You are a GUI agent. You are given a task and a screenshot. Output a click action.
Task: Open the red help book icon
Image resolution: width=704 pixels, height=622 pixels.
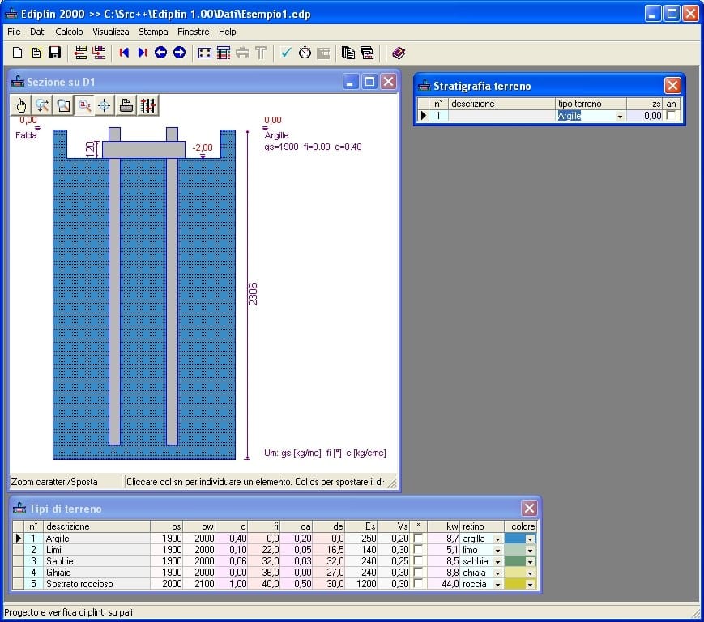click(398, 53)
